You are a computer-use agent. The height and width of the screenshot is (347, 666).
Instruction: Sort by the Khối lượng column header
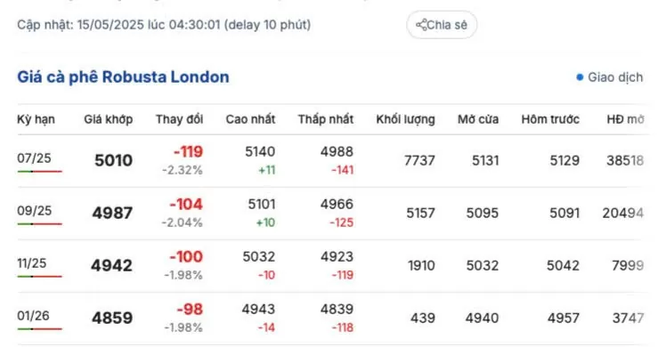click(x=406, y=119)
